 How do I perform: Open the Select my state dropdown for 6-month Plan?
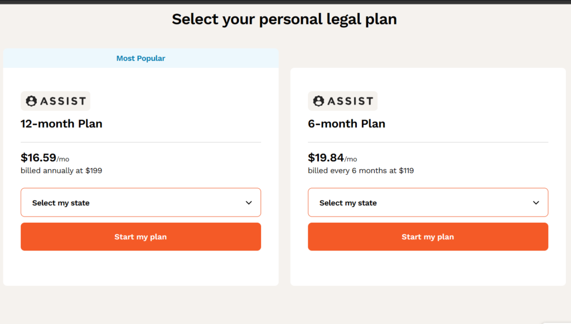coord(428,203)
